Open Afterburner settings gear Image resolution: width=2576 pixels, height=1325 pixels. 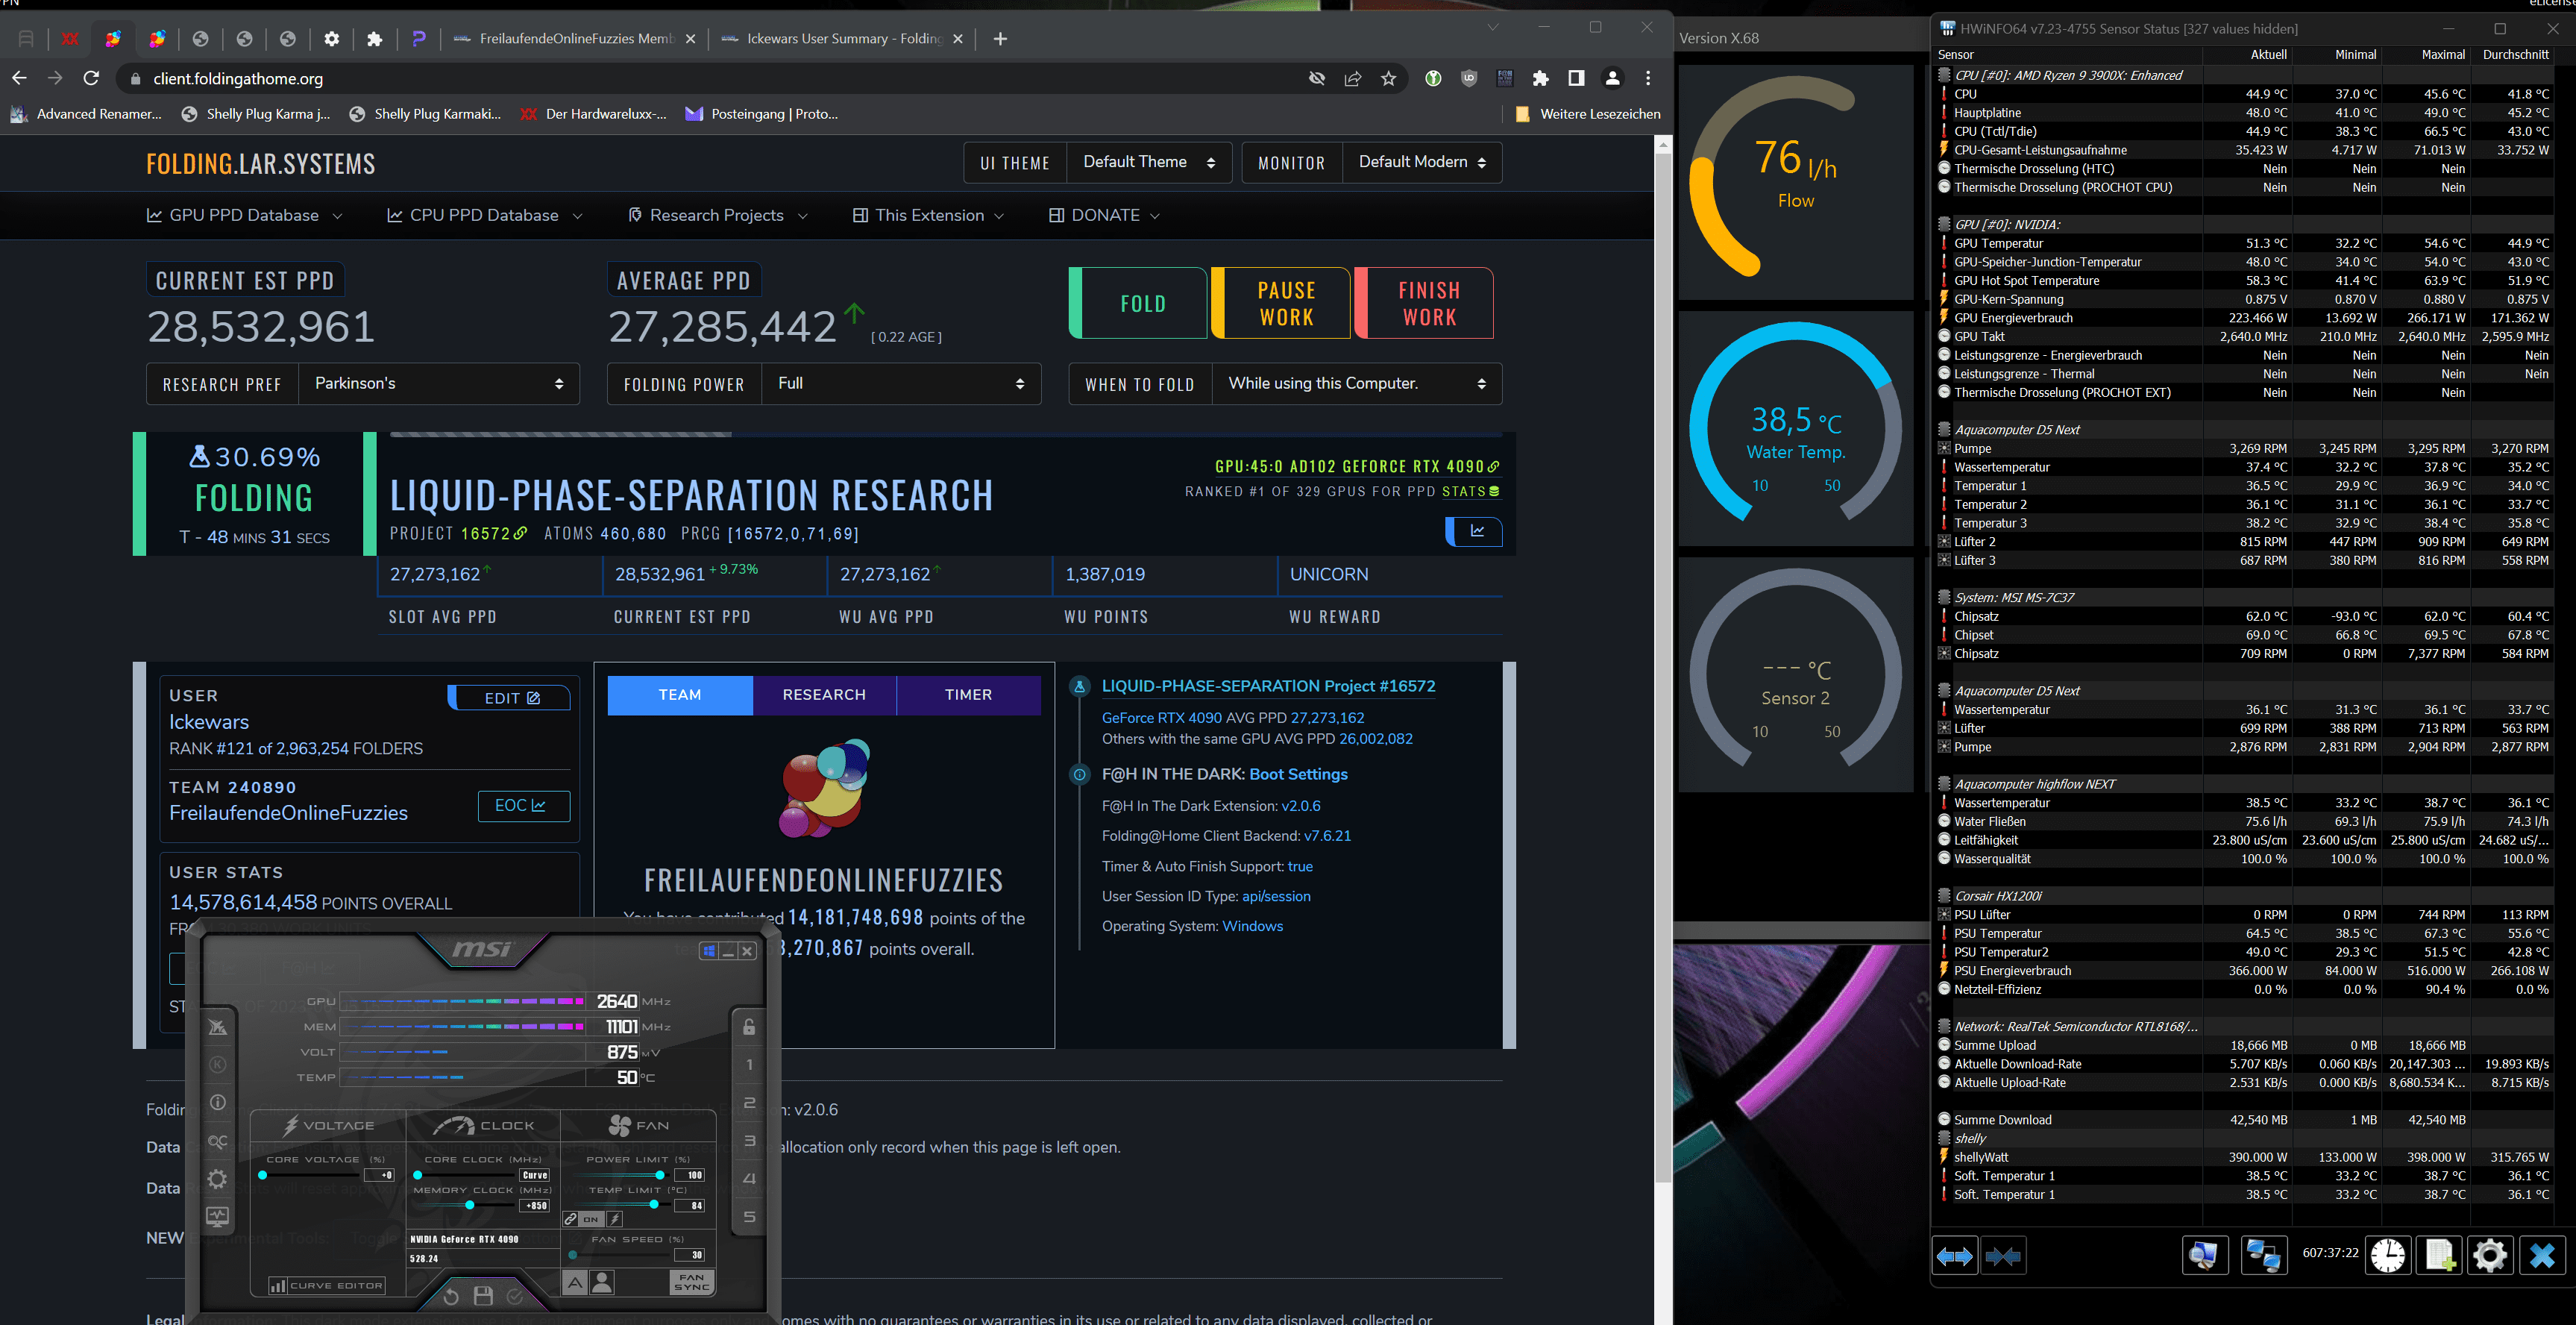pos(218,1179)
